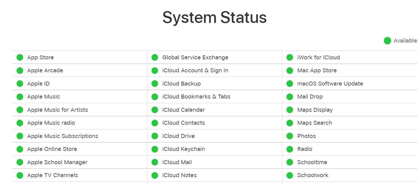Select the iCloud Account & Sign In entry
This screenshot has height=184, width=420.
coord(195,71)
